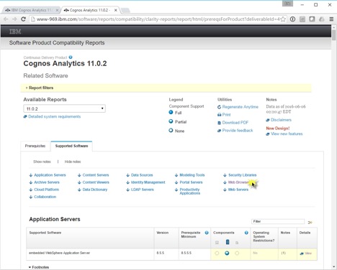Click the Regenerate Anytime refresh icon
Image resolution: width=337 pixels, height=270 pixels.
219,107
